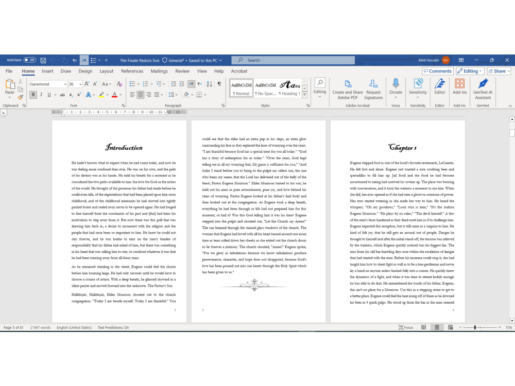Click the vertical scrollbar thumb
The width and height of the screenshot is (515, 386).
click(x=512, y=133)
